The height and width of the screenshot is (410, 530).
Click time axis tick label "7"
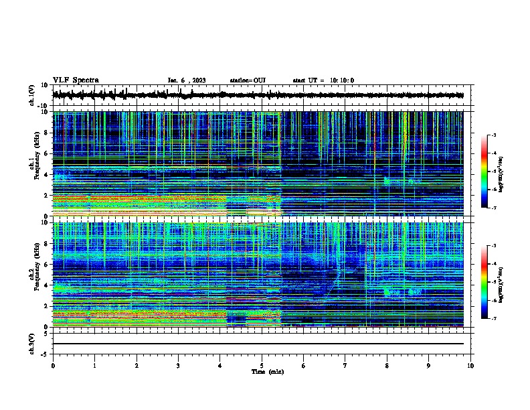click(345, 366)
